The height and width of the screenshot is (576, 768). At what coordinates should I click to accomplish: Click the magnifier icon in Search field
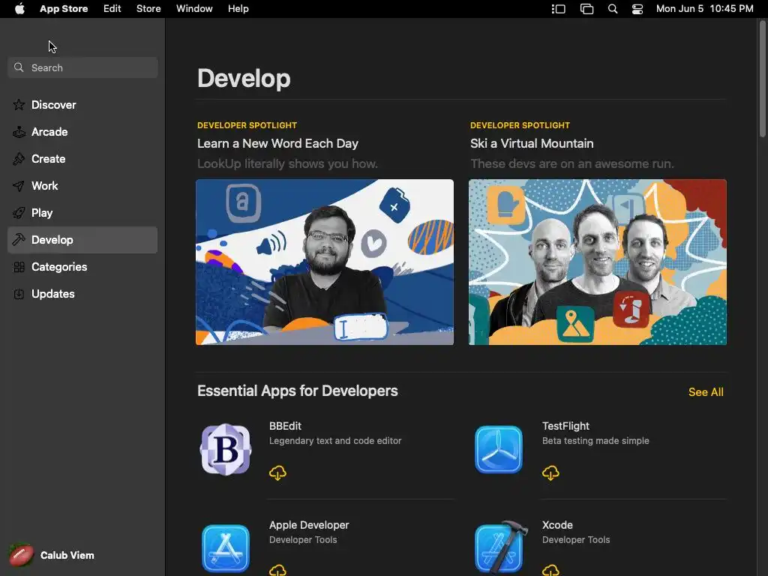[x=19, y=67]
